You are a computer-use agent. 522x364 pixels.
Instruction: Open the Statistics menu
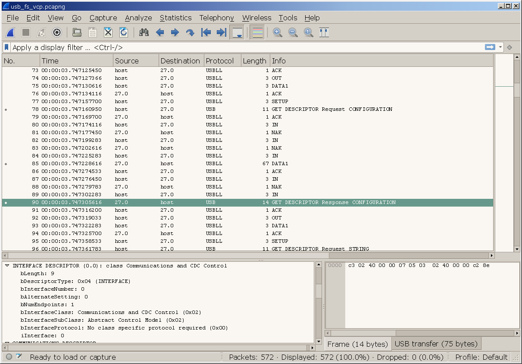(x=175, y=18)
